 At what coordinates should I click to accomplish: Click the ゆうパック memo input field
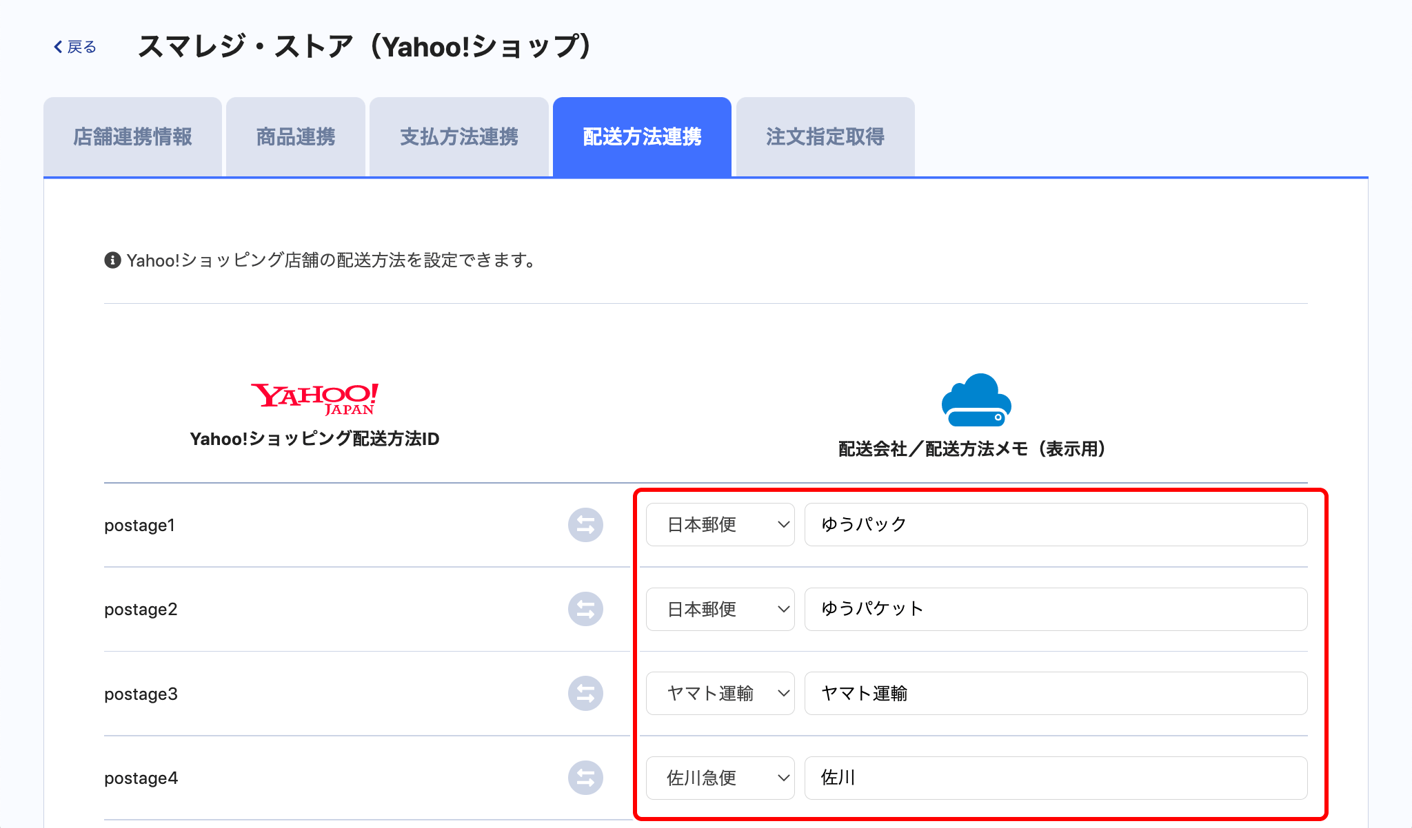click(1055, 525)
